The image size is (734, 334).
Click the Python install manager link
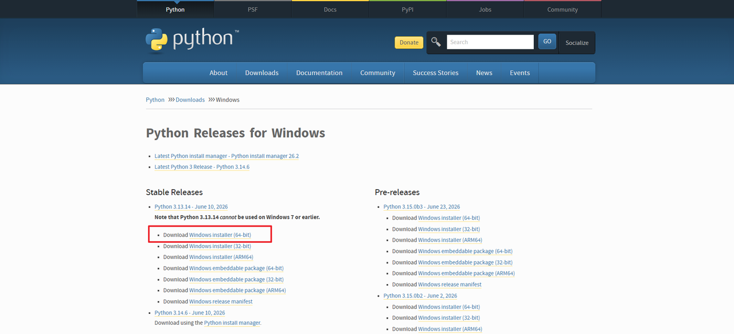(232, 323)
